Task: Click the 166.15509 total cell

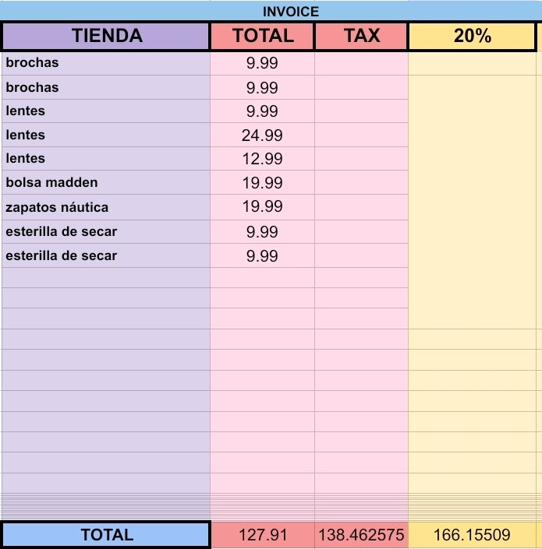Action: tap(472, 535)
